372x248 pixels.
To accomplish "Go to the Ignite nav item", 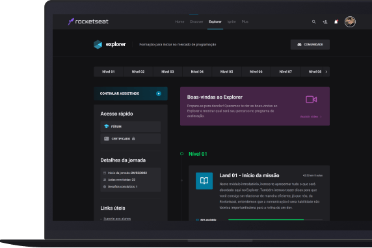I will pyautogui.click(x=232, y=21).
